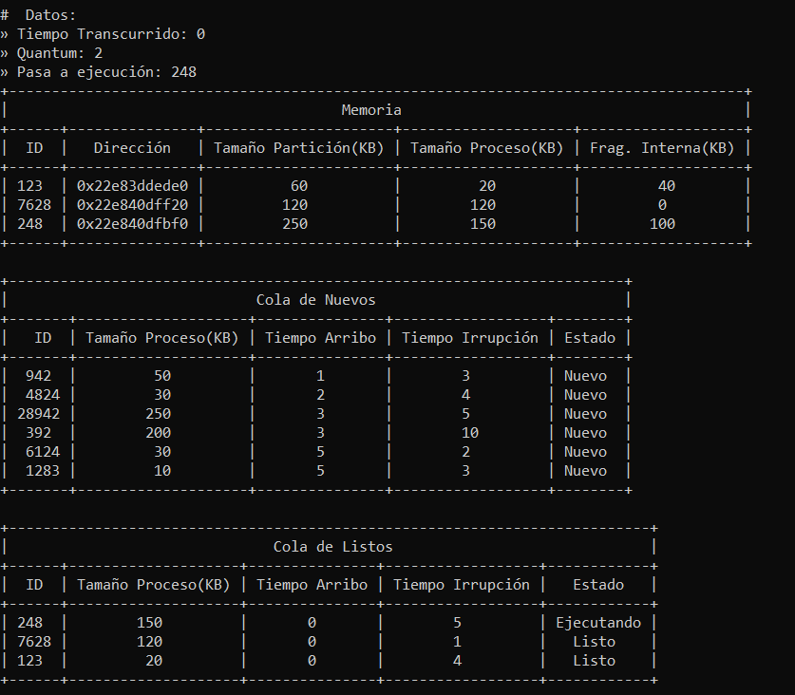Click process size 50 in row 942
The width and height of the screenshot is (795, 695).
(162, 376)
